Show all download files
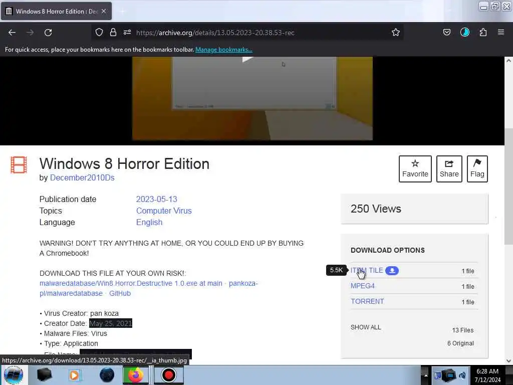Image resolution: width=513 pixels, height=385 pixels. (366, 327)
